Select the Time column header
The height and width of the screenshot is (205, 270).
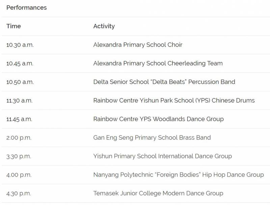(x=13, y=26)
